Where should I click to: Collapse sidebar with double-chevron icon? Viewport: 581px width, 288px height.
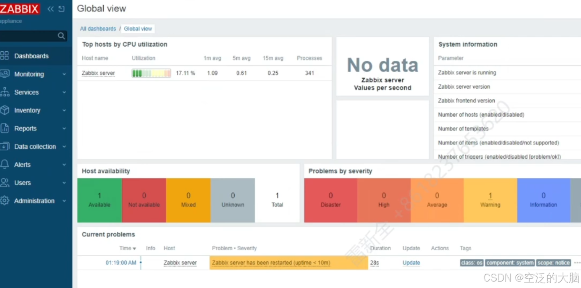[x=50, y=9]
